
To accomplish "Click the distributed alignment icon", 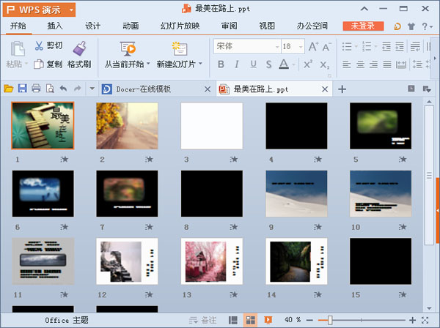I will 400,64.
